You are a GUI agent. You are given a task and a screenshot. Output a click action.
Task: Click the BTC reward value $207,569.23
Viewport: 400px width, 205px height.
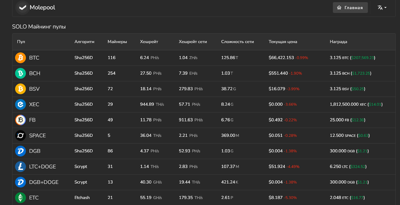point(362,58)
